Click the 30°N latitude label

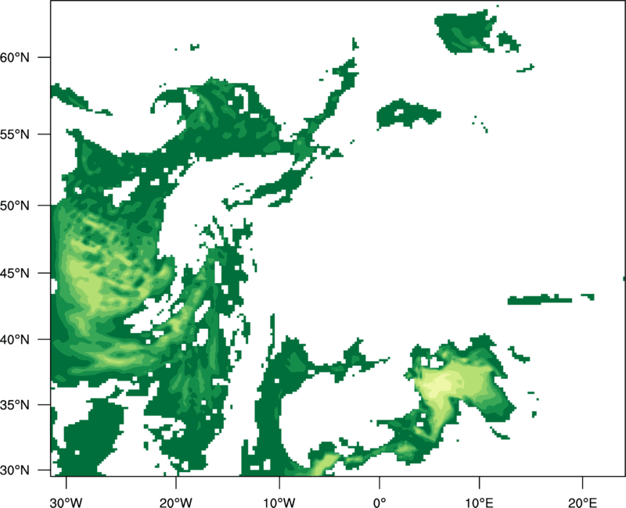pos(15,470)
